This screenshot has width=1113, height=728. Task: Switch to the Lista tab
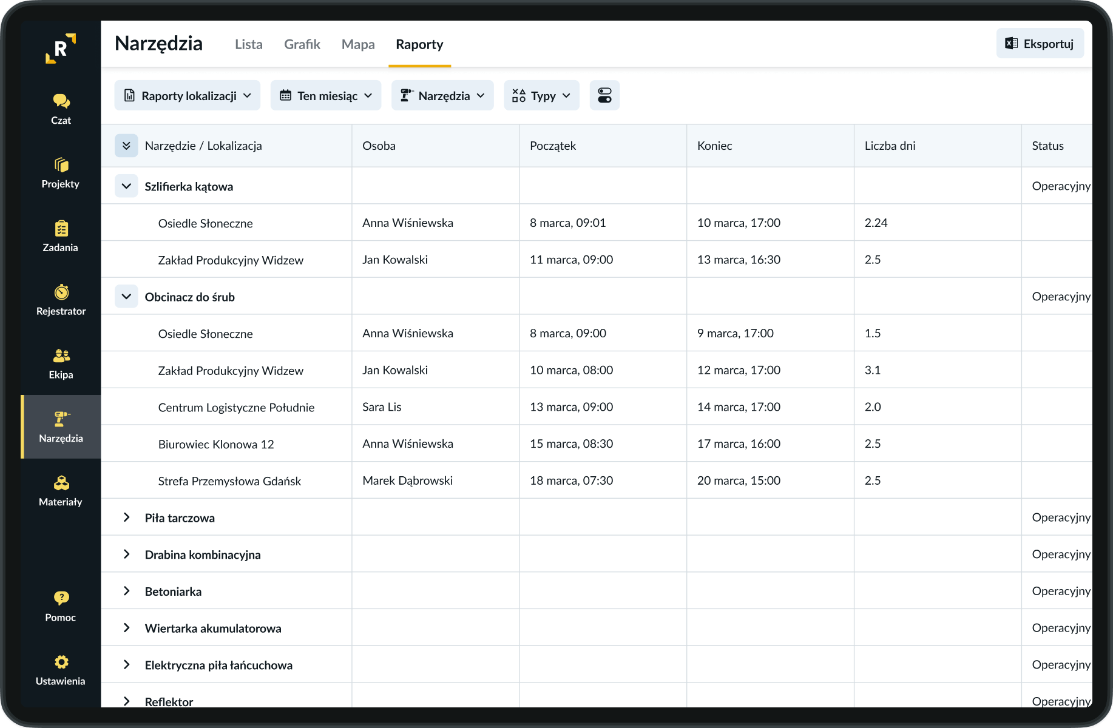249,44
